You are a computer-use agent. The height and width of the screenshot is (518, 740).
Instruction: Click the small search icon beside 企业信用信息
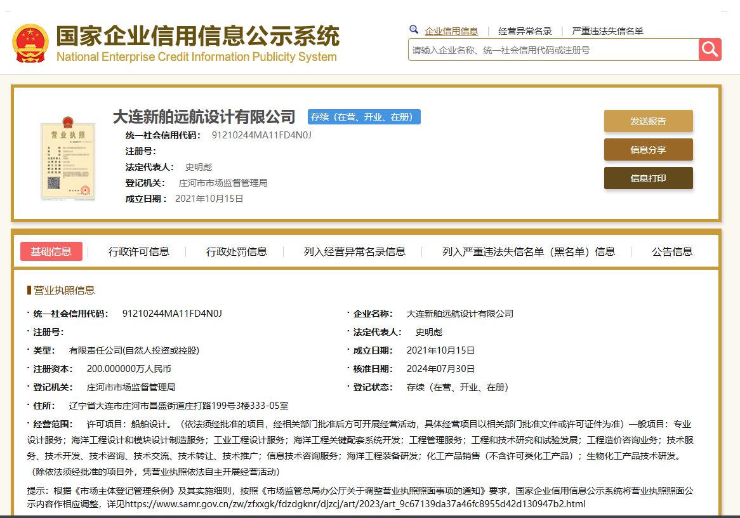[414, 30]
